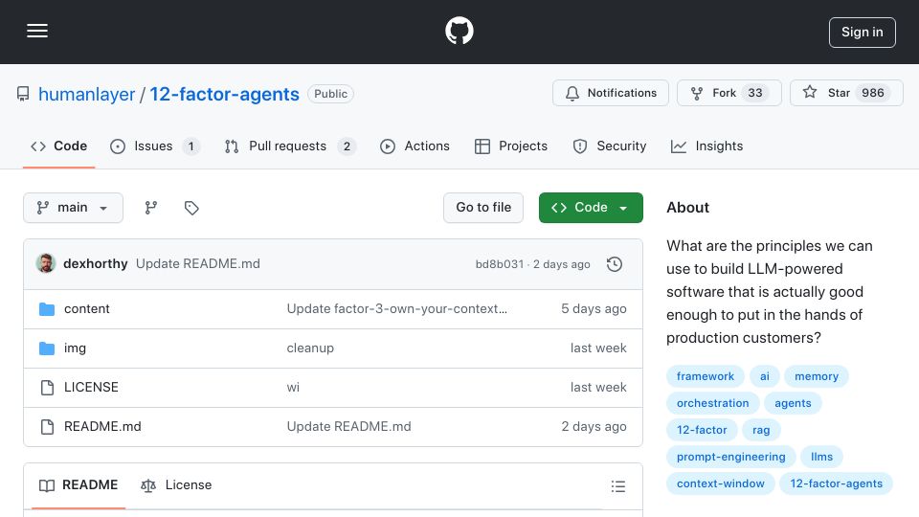Screen dimensions: 919x517
Task: Open README.md row's Update README.md commit
Action: (348, 427)
